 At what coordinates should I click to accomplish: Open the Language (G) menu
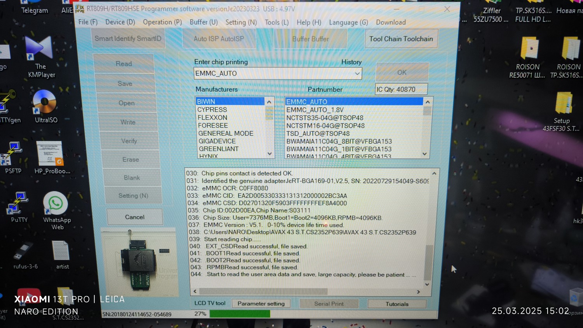[x=348, y=22]
